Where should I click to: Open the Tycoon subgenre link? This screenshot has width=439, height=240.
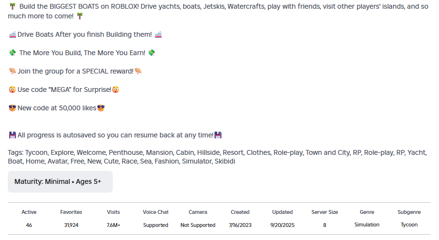[x=409, y=225]
